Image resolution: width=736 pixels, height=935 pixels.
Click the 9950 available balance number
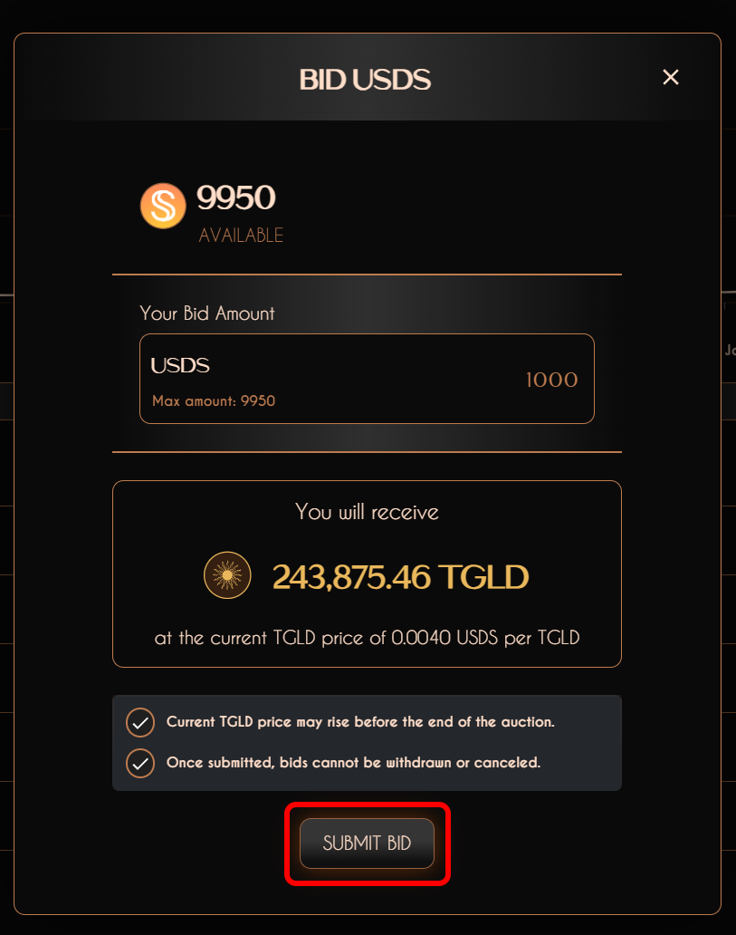(235, 198)
